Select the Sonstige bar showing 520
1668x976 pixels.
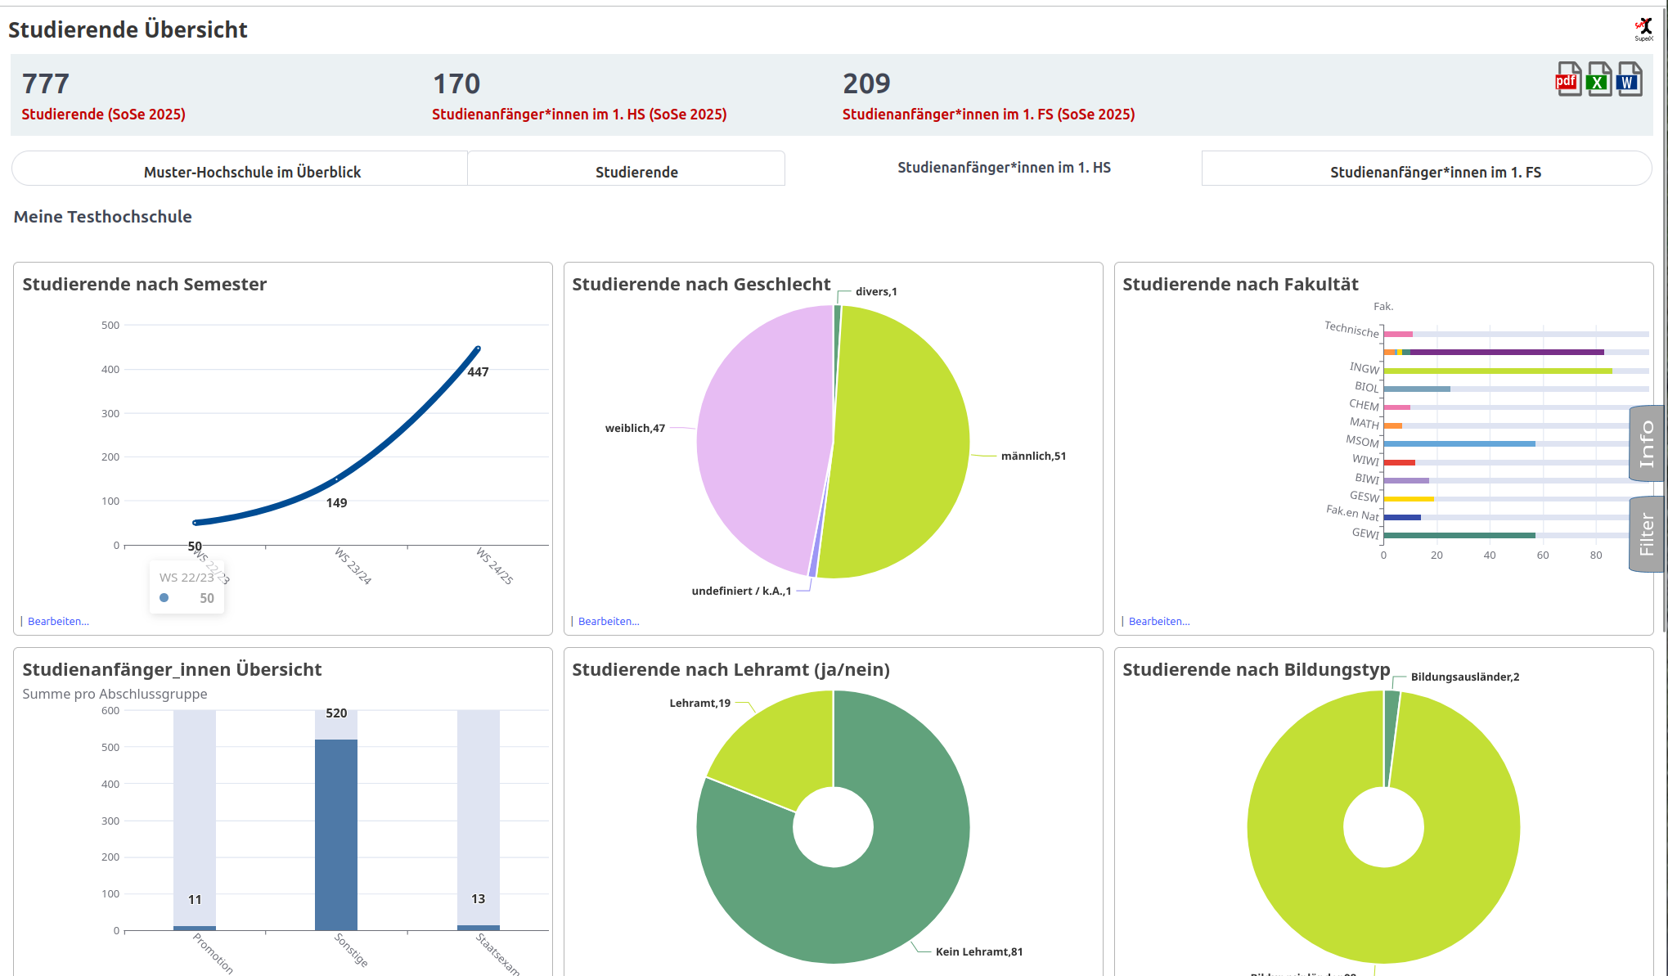[336, 834]
